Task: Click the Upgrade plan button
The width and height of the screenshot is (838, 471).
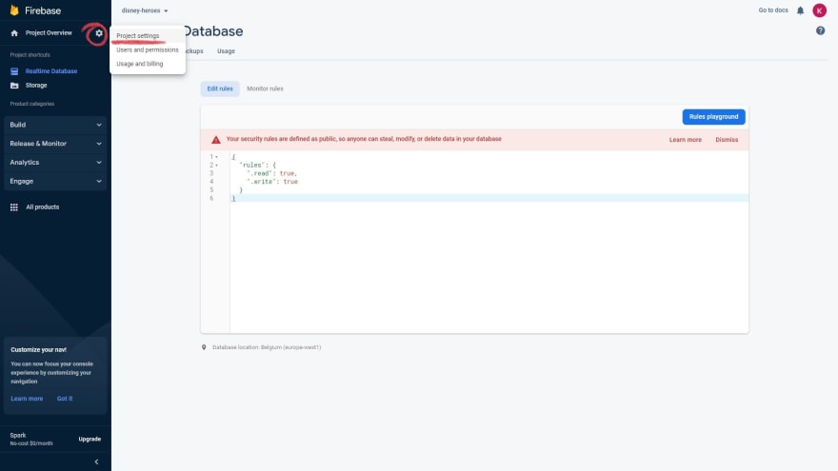Action: tap(90, 439)
